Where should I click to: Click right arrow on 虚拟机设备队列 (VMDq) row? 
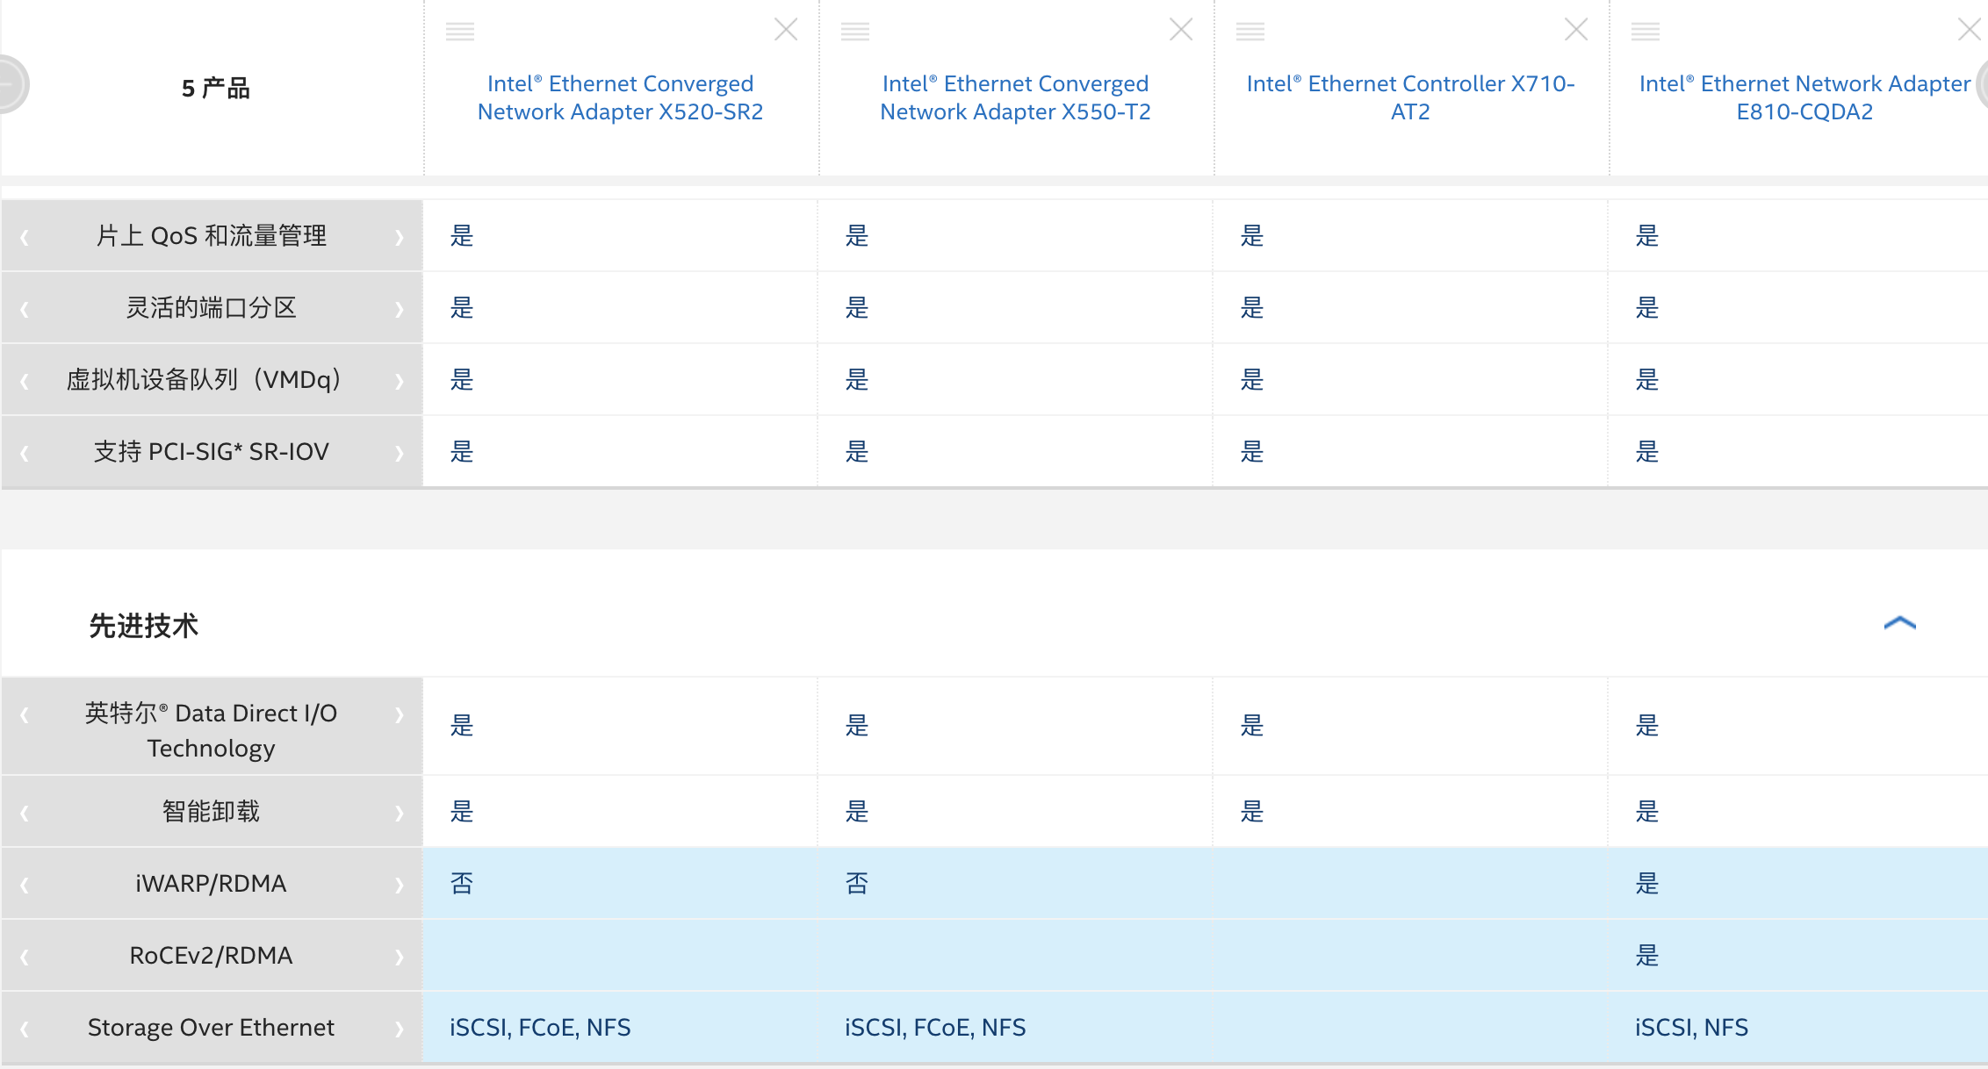tap(400, 381)
